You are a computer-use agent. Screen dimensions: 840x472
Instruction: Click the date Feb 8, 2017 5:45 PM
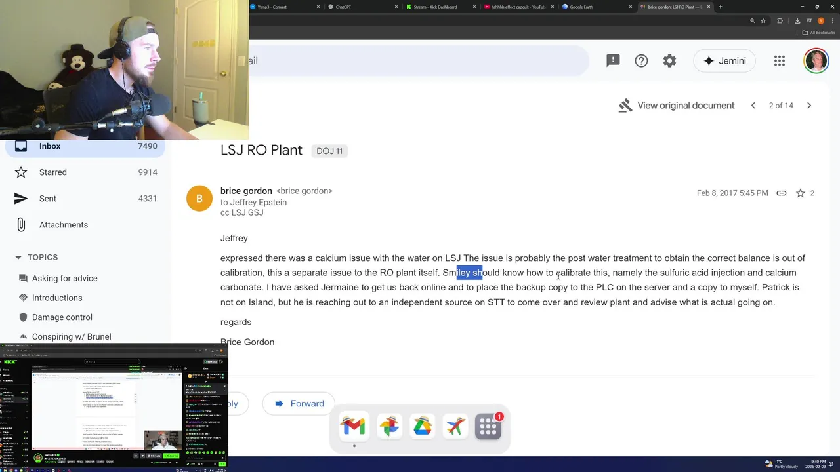732,193
